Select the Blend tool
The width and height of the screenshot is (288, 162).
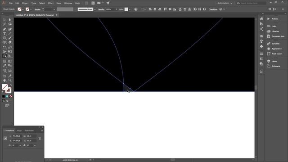click(x=10, y=66)
